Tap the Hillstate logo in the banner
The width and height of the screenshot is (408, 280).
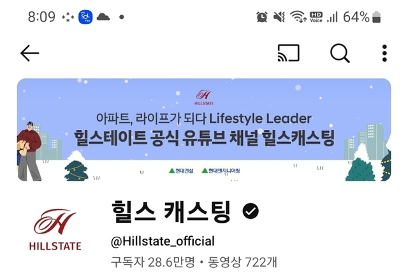click(204, 97)
